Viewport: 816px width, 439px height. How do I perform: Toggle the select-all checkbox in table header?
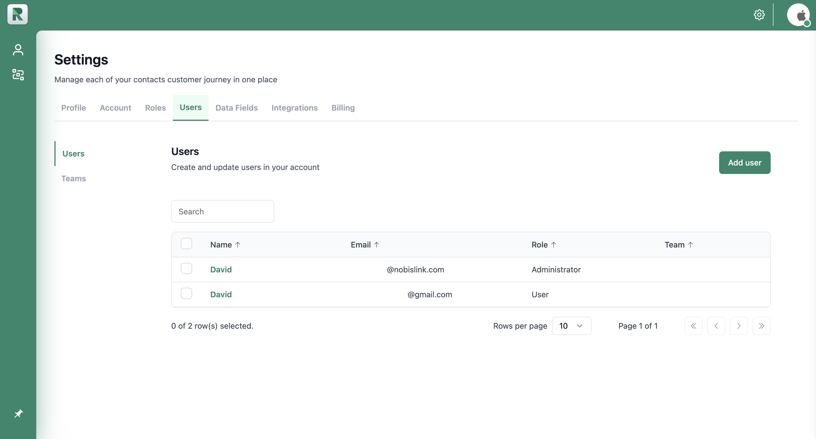[x=186, y=244]
